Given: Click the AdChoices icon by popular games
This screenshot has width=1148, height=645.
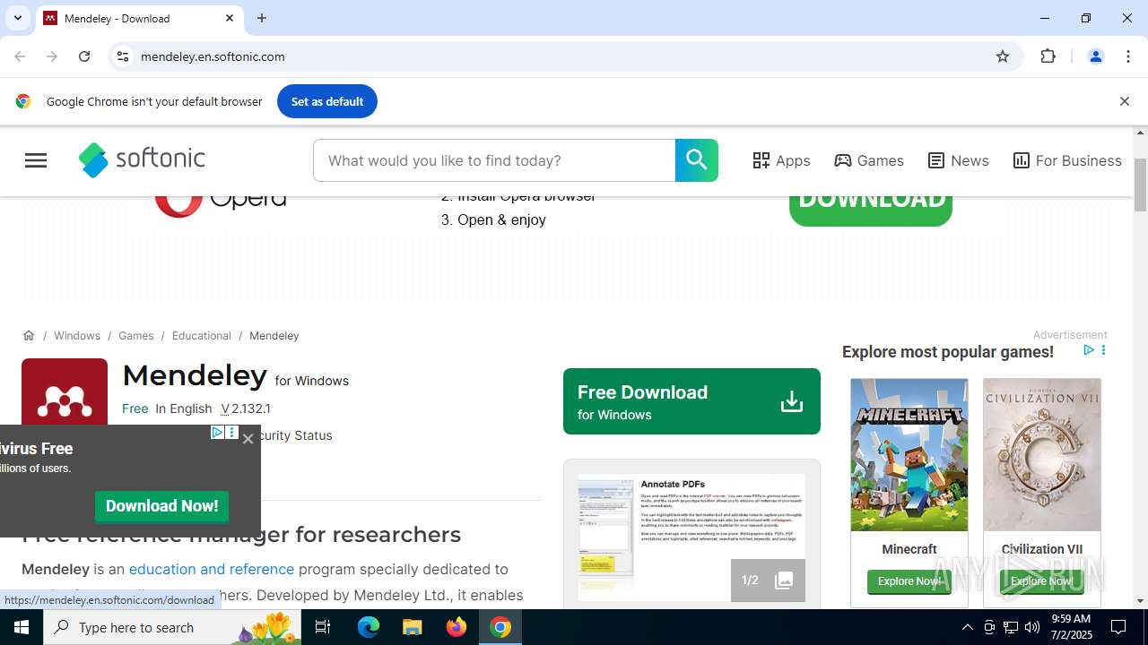Looking at the screenshot, I should point(1089,350).
